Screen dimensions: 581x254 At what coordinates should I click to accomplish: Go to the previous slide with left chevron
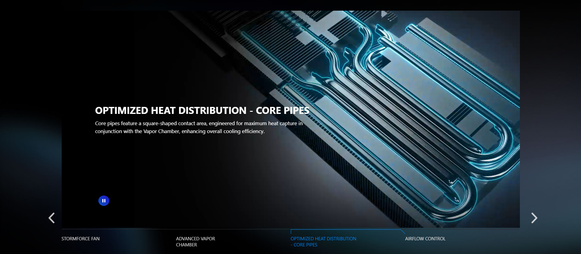pyautogui.click(x=52, y=218)
